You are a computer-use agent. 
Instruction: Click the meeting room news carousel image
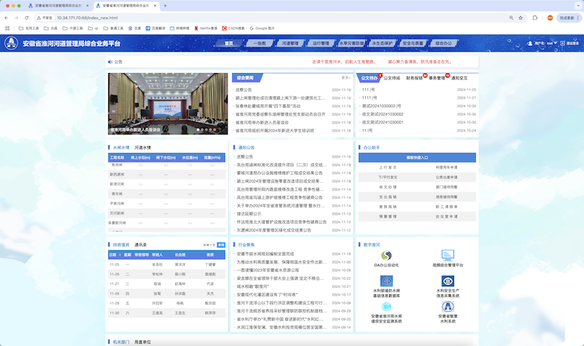(168, 103)
